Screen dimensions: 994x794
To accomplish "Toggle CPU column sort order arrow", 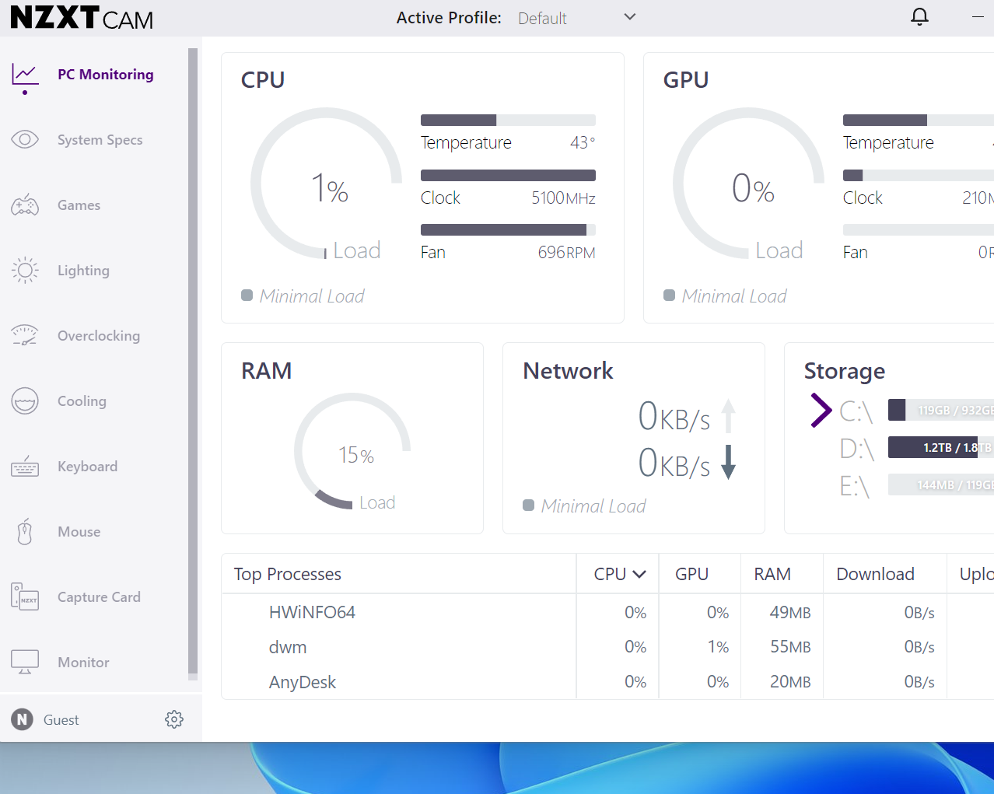I will pyautogui.click(x=639, y=575).
